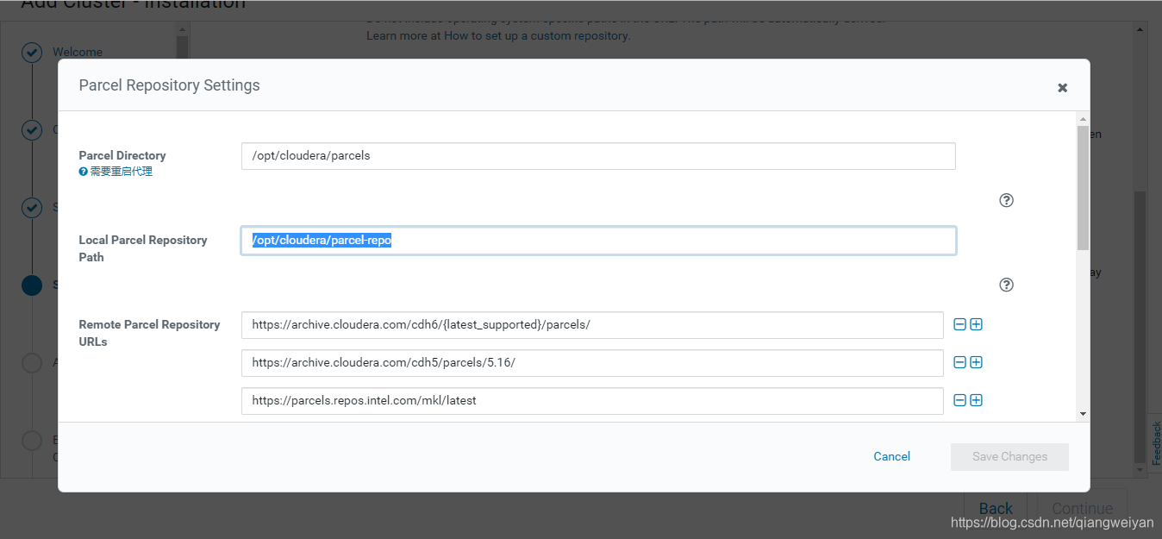Open help icon for Local Parcel Repository Path

pos(1006,285)
